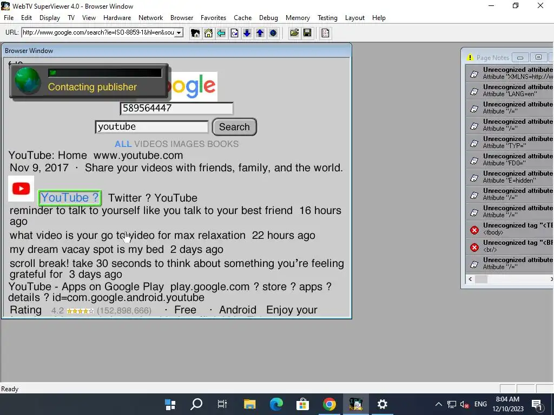554x415 pixels.
Task: Open the Favorites menu
Action: 213,18
